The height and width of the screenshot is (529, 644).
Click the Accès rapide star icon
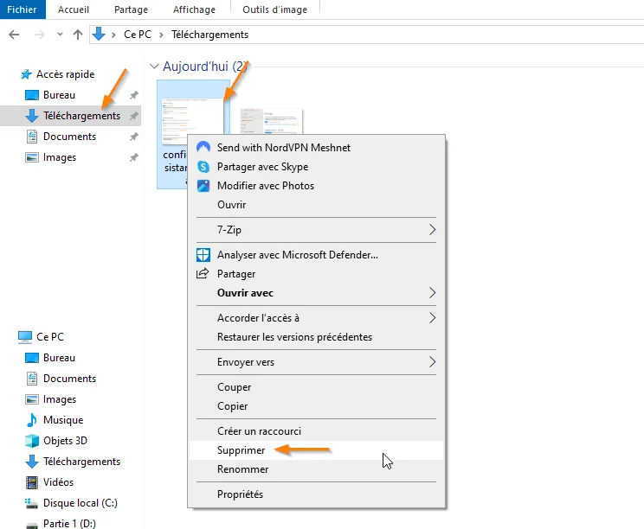26,74
